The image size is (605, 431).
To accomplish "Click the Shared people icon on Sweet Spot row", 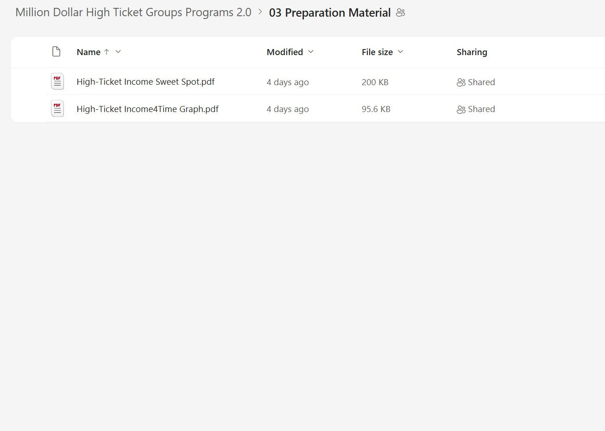I will point(461,82).
